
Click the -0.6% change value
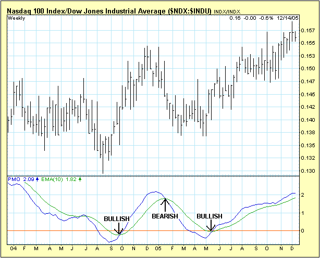(x=267, y=18)
